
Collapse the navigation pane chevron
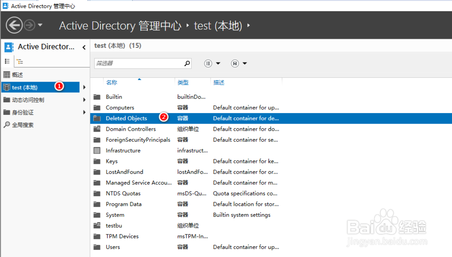pyautogui.click(x=84, y=48)
